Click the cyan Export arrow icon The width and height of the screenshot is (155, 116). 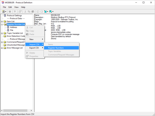(x=51, y=11)
